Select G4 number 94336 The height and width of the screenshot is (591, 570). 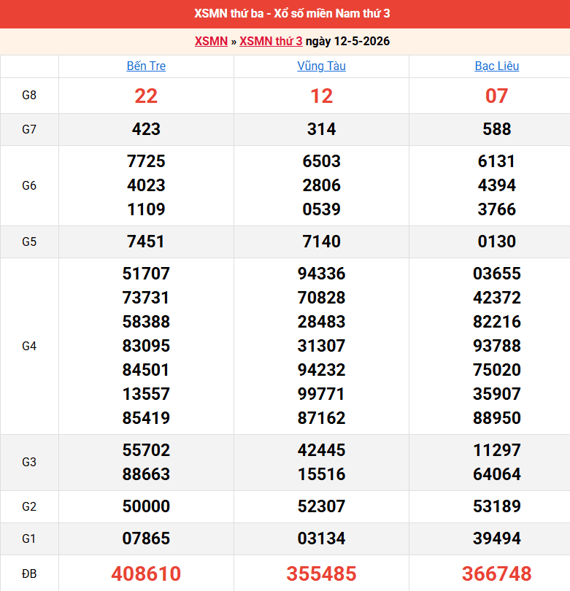pos(321,274)
